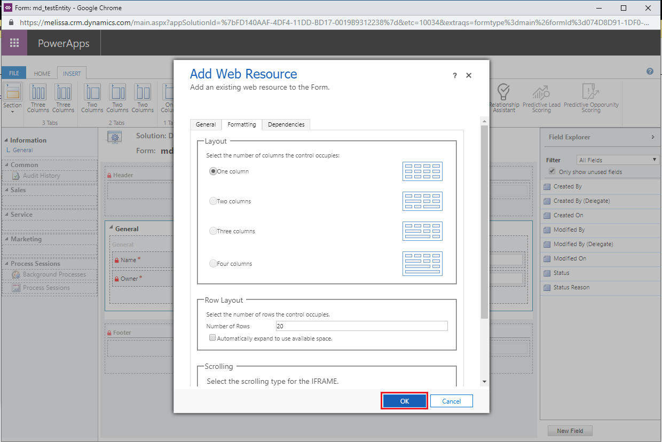The width and height of the screenshot is (662, 442).
Task: Collapse the Marketing navigation group
Action: click(7, 239)
